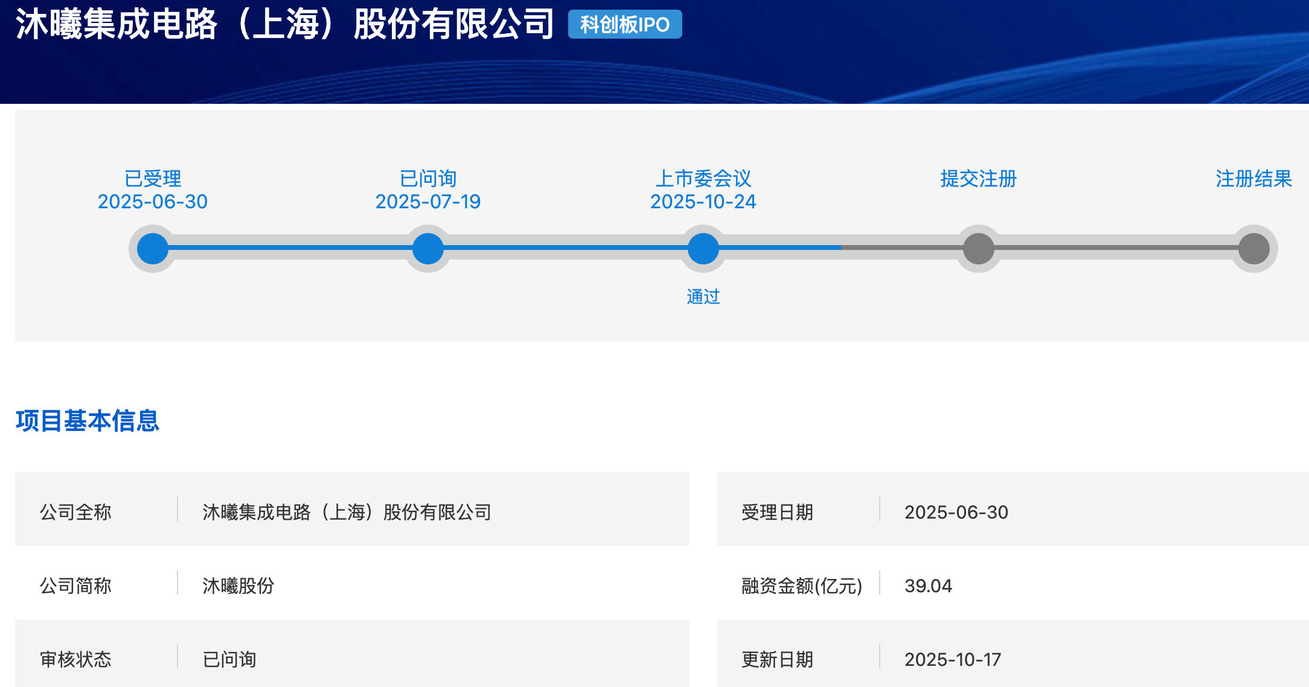
Task: Click the 提交注册 stage label
Action: click(979, 179)
